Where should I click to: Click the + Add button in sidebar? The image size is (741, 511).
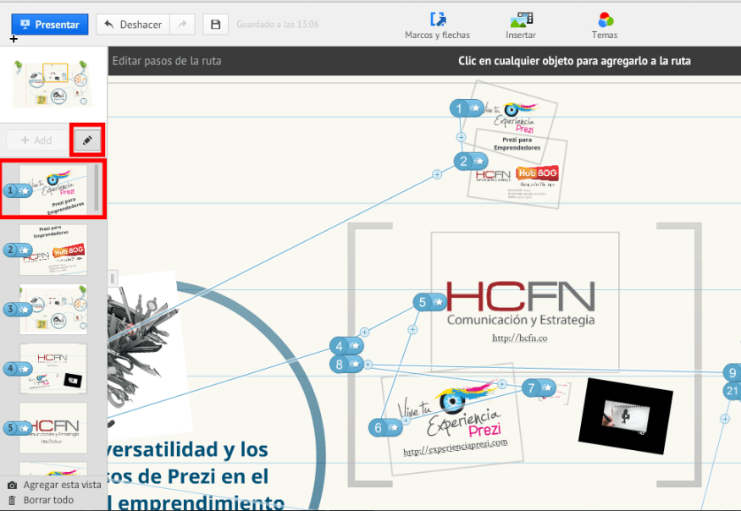[x=37, y=140]
